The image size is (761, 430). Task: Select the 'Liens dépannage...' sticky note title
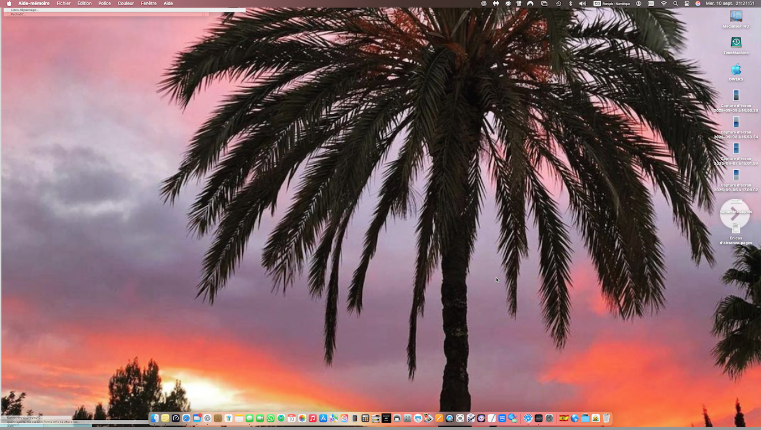click(x=24, y=10)
